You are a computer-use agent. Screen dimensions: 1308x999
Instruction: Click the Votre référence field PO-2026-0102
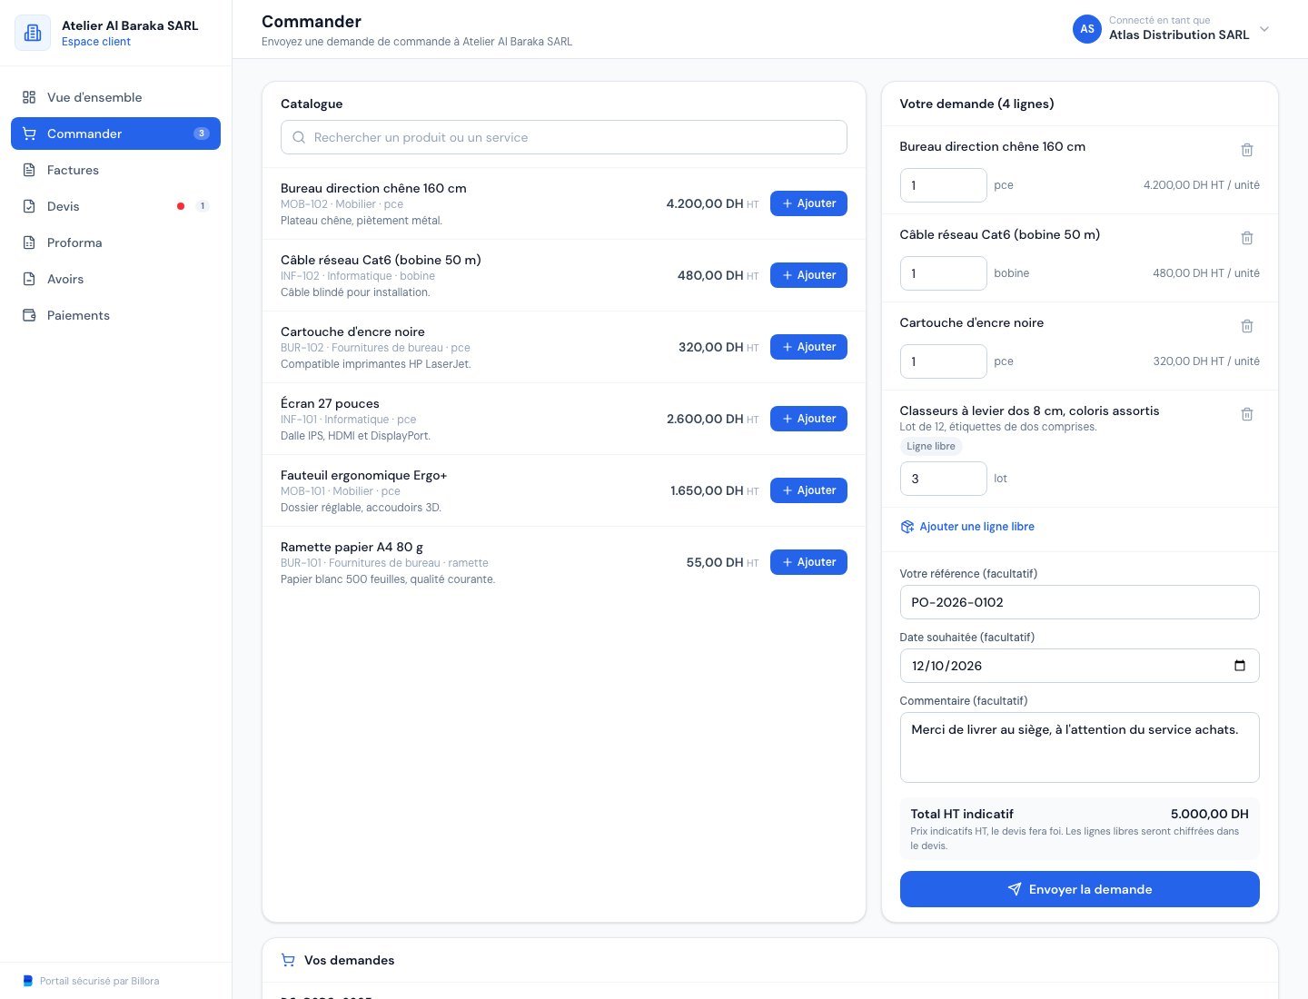point(1079,602)
